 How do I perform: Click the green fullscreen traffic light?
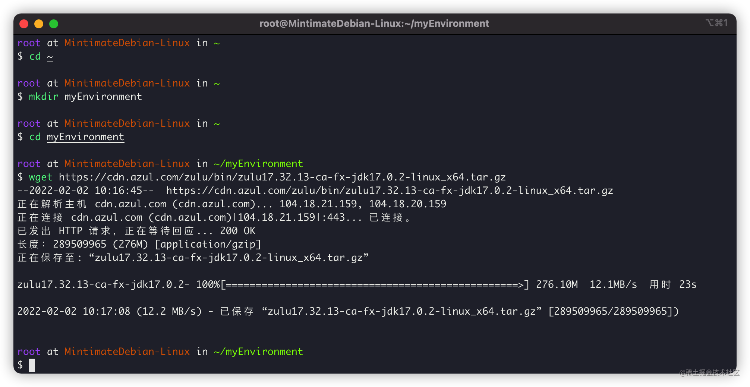(x=54, y=23)
